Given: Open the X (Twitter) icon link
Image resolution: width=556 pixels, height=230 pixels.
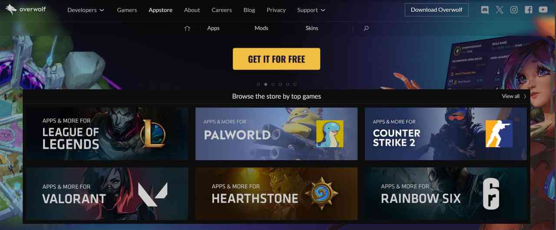Looking at the screenshot, I should (x=500, y=10).
